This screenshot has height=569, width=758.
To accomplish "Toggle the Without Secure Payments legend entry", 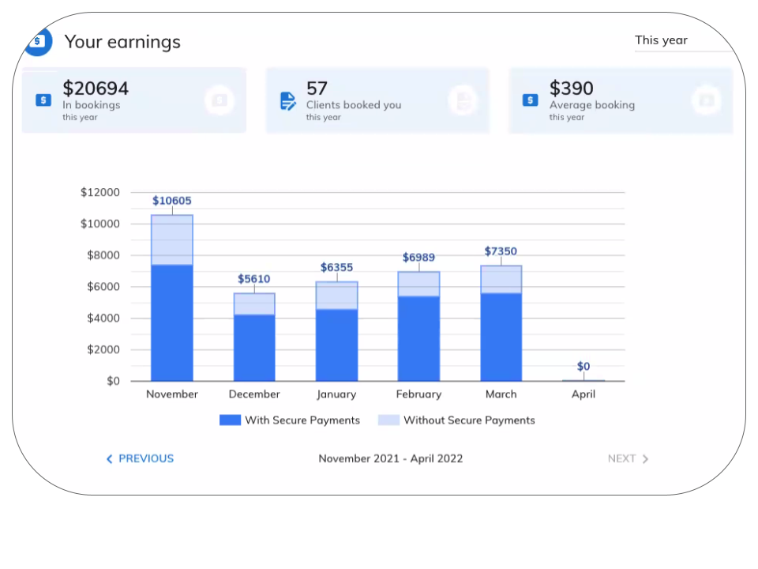I will pos(471,420).
